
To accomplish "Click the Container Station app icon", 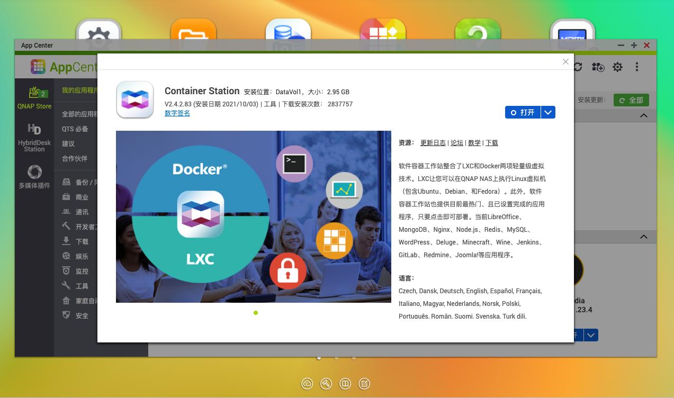I will tap(135, 99).
